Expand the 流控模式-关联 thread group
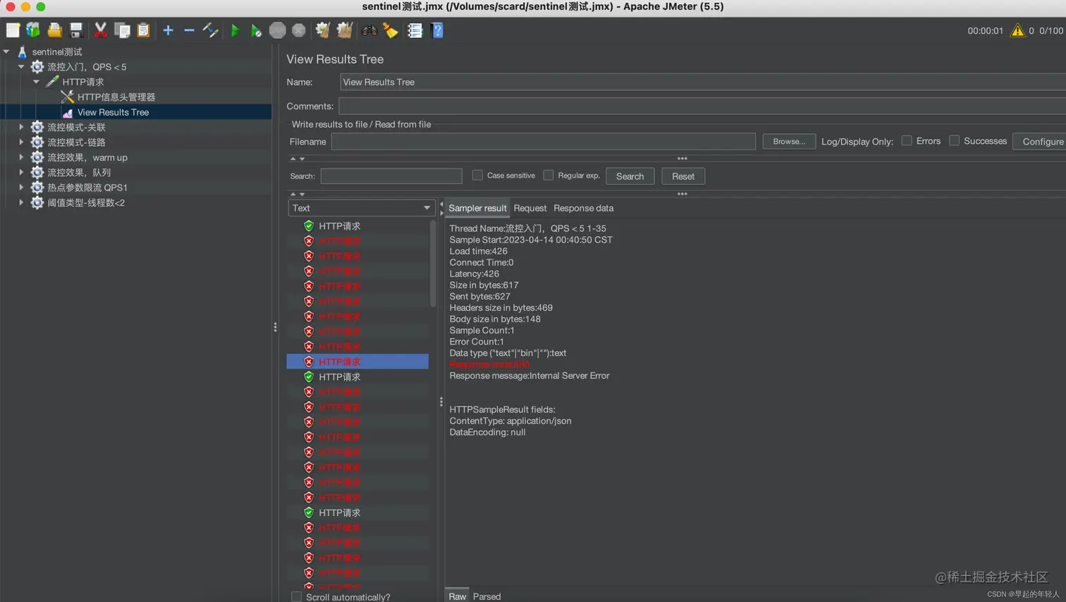Screen dimensions: 1066x602 (x=21, y=128)
